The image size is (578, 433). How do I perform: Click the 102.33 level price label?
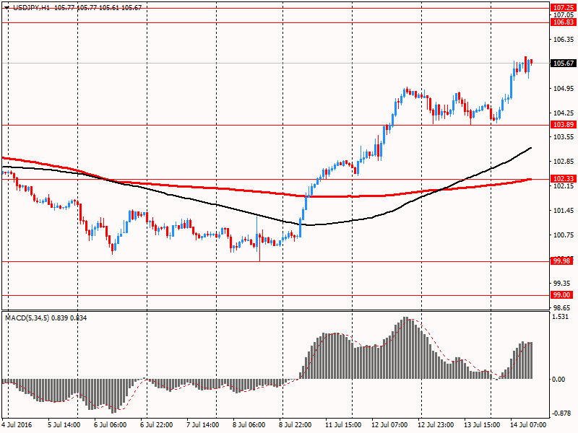tap(563, 179)
